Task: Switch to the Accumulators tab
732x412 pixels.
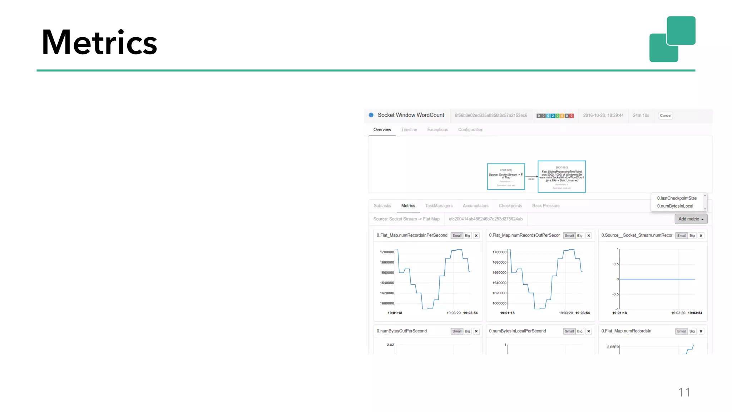Action: (475, 206)
